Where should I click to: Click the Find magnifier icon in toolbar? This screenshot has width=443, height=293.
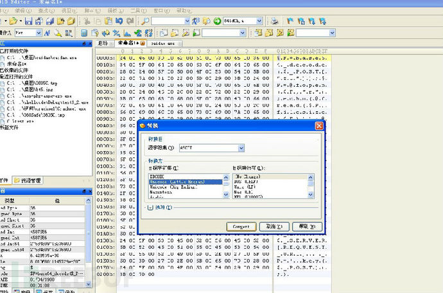click(x=146, y=21)
